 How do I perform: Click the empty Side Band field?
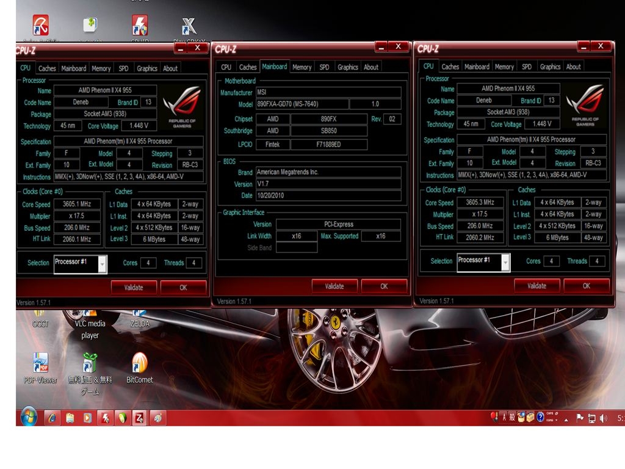point(297,247)
